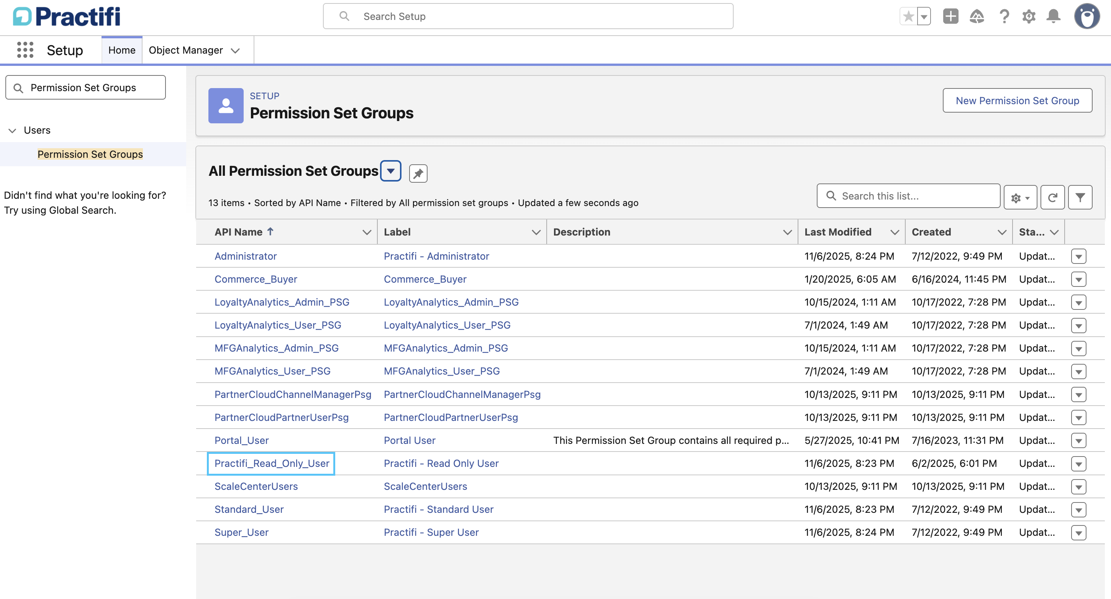The height and width of the screenshot is (599, 1111).
Task: Open Practifi_Read_Only_User API name link
Action: click(272, 463)
